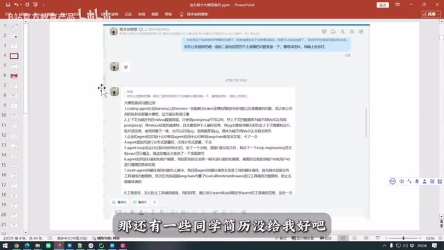Click slide editor scroll-up arrow
This screenshot has height=250, width=444.
pos(441,22)
